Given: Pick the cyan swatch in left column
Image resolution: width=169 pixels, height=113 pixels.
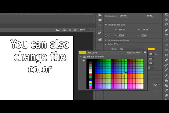Looking at the screenshot, I should 90,85.
